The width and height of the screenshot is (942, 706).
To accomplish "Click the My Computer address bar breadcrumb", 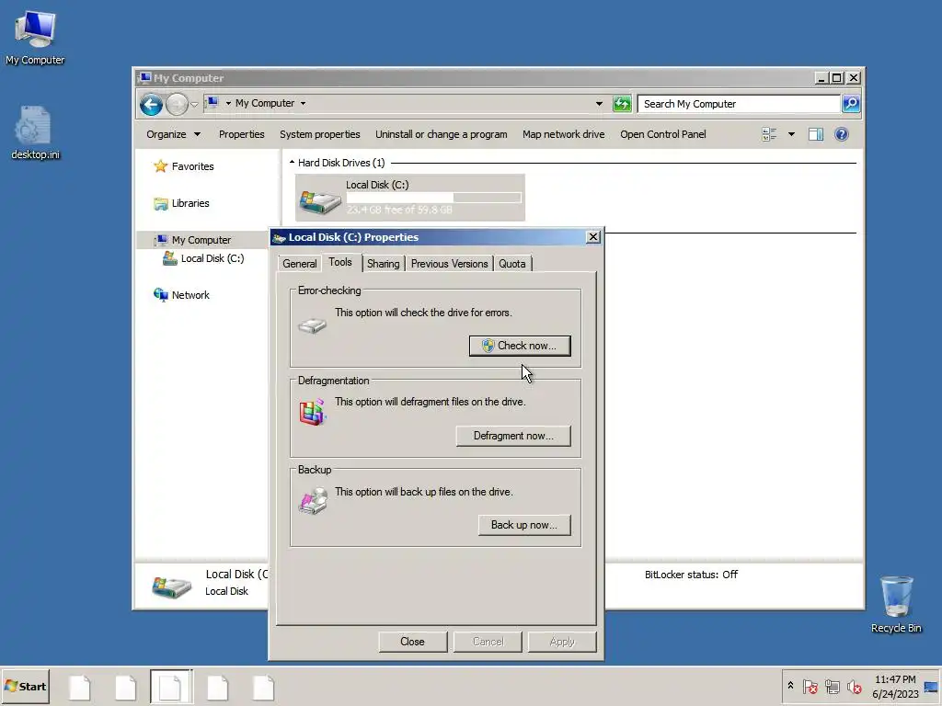I will click(264, 103).
